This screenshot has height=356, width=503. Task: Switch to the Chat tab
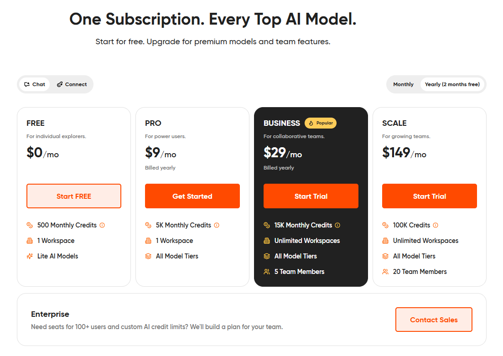tap(34, 84)
